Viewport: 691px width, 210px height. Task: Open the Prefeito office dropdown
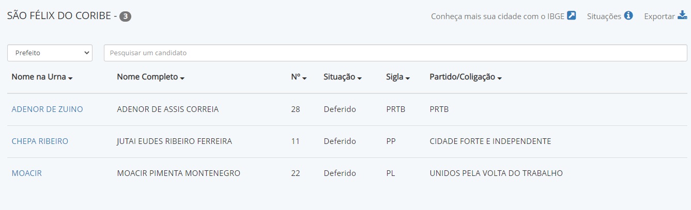tap(50, 53)
